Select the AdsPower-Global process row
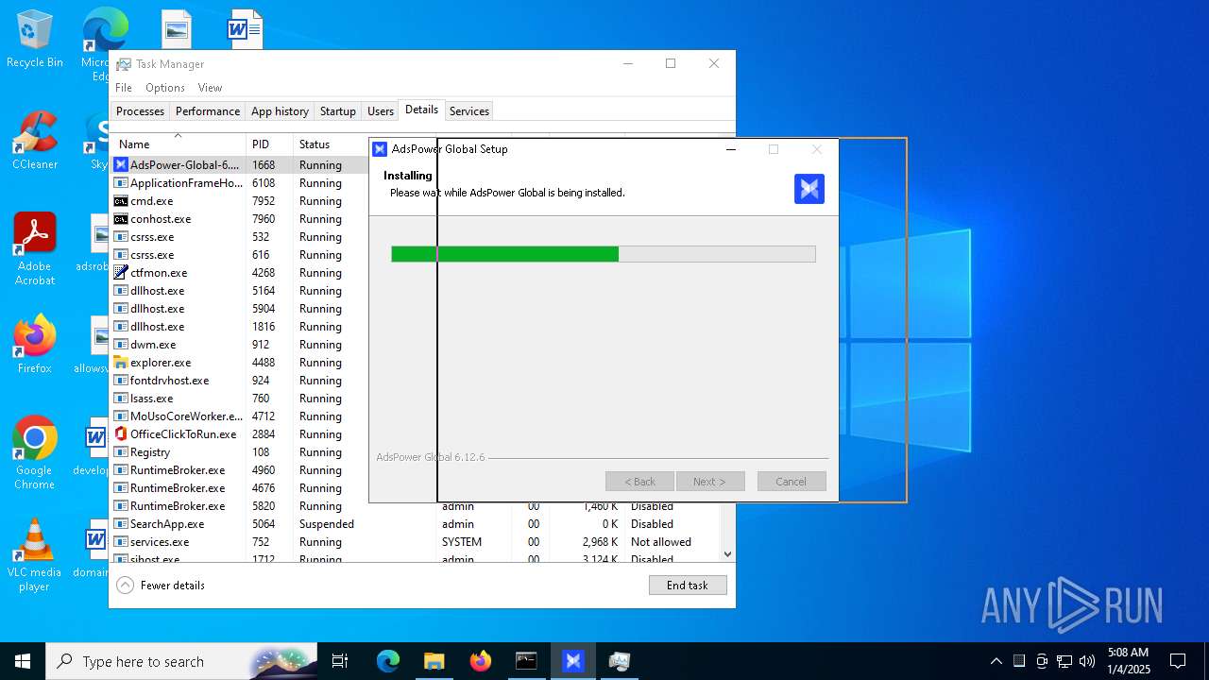The height and width of the screenshot is (680, 1209). [240, 165]
